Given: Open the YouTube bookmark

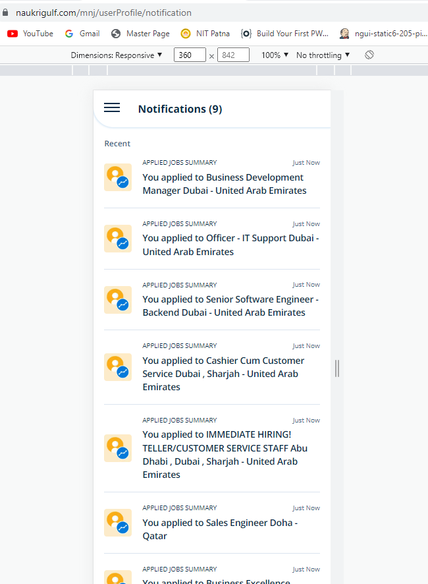Looking at the screenshot, I should pyautogui.click(x=30, y=34).
